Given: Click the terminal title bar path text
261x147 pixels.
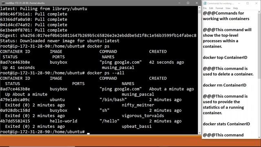Looking at the screenshot, I should tap(25, 3).
